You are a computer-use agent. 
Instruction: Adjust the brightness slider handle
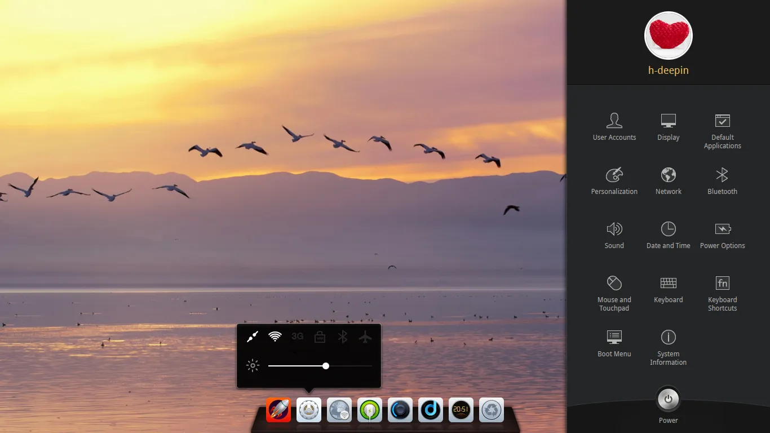coord(326,366)
